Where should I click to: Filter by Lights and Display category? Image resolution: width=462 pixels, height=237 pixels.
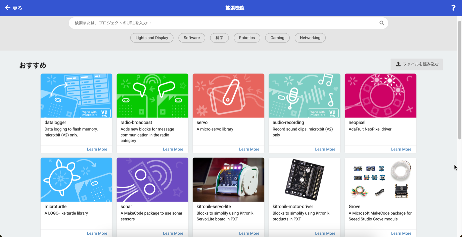(152, 38)
